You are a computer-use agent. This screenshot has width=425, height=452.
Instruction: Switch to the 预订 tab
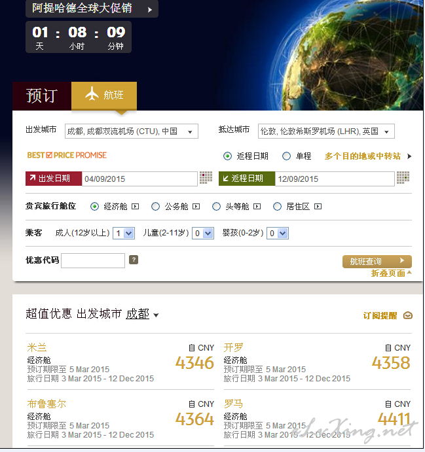click(42, 96)
